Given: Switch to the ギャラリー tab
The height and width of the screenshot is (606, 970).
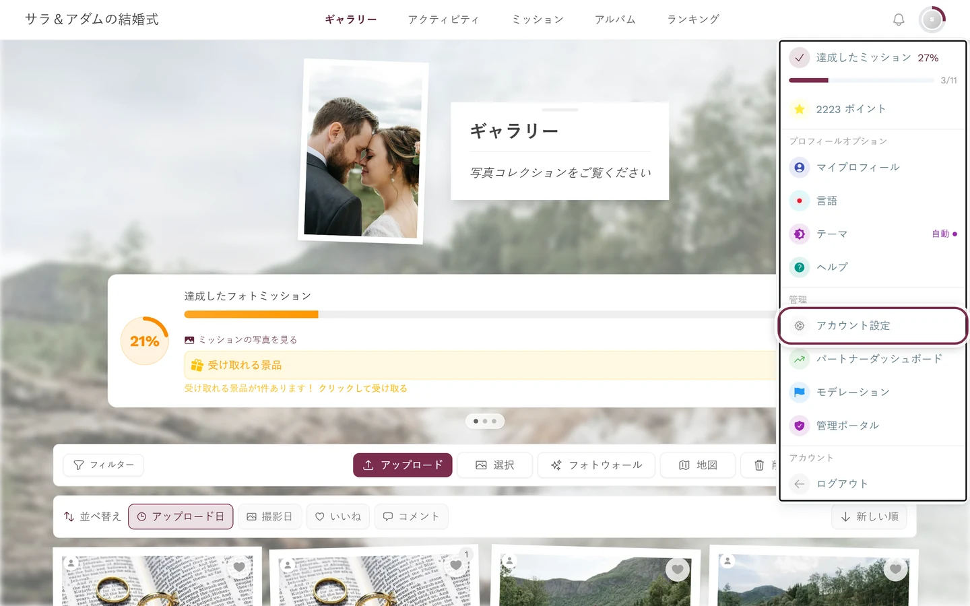Looking at the screenshot, I should [351, 20].
